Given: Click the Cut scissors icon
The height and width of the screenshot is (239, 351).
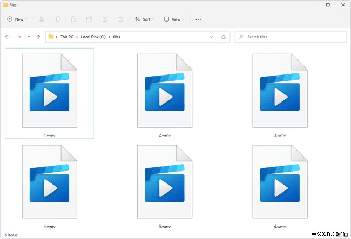Looking at the screenshot, I should pyautogui.click(x=41, y=19).
